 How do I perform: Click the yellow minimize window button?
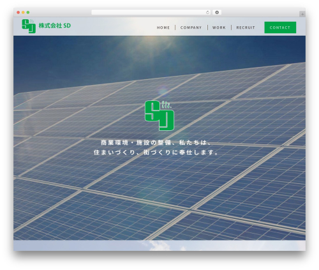tap(23, 13)
